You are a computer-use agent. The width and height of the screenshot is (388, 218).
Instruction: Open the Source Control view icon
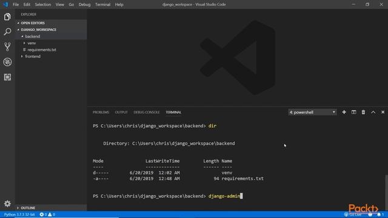[7, 47]
